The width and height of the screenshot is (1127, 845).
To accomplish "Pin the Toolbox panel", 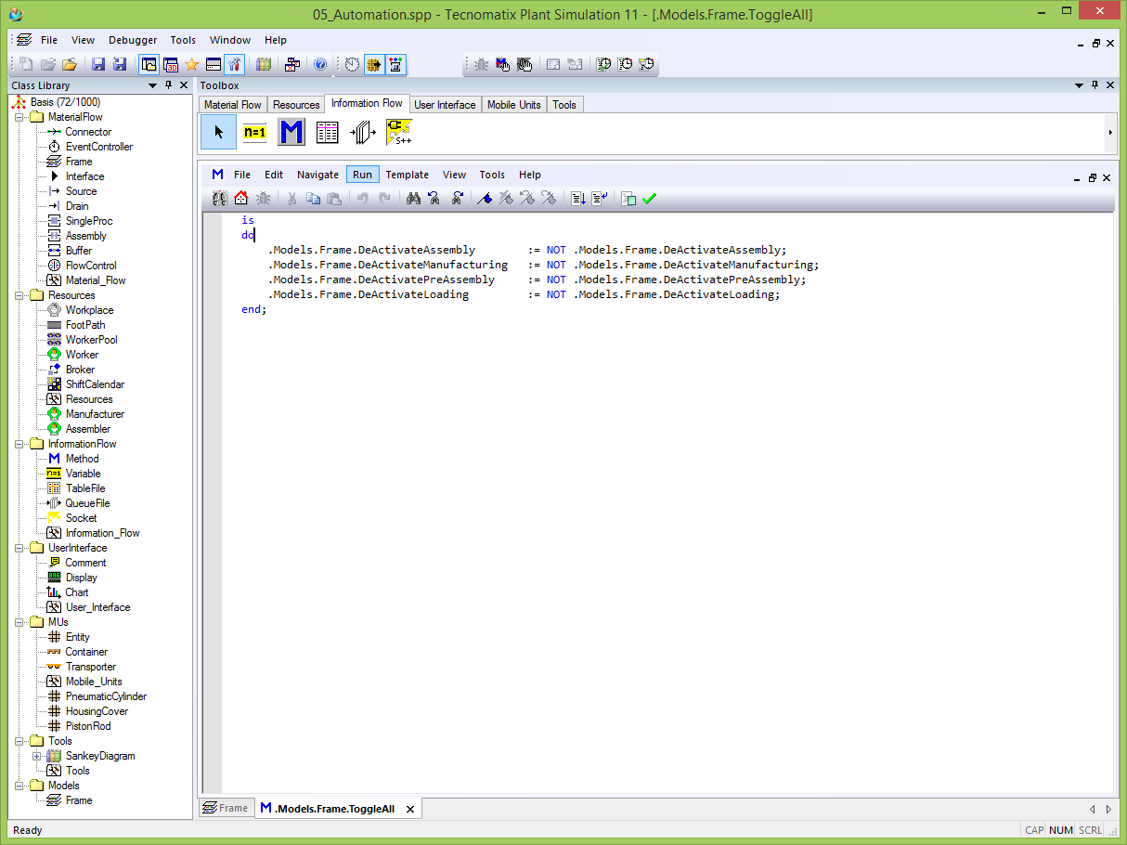I will tap(1095, 85).
